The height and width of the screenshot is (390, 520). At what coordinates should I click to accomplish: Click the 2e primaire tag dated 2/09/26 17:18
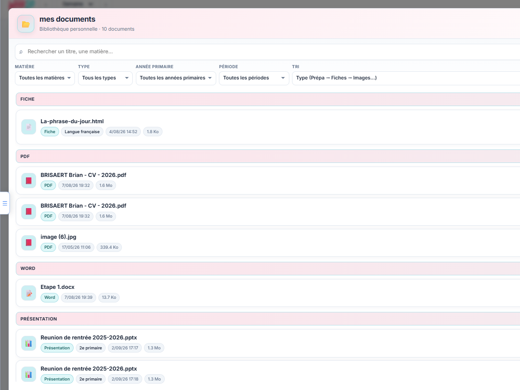coord(91,379)
